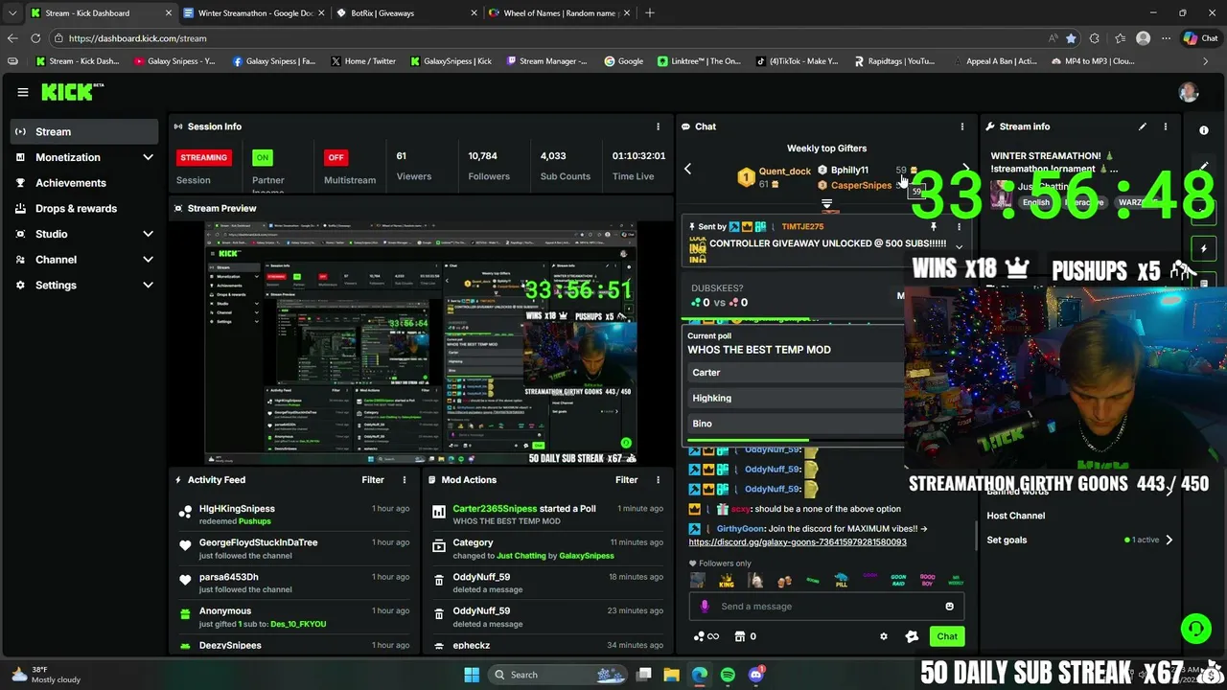
Task: Expand pinned giveaway message chevron
Action: (959, 247)
